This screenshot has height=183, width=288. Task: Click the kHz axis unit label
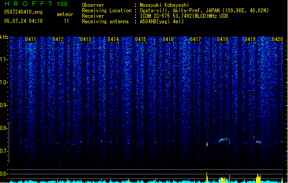coord(4,37)
